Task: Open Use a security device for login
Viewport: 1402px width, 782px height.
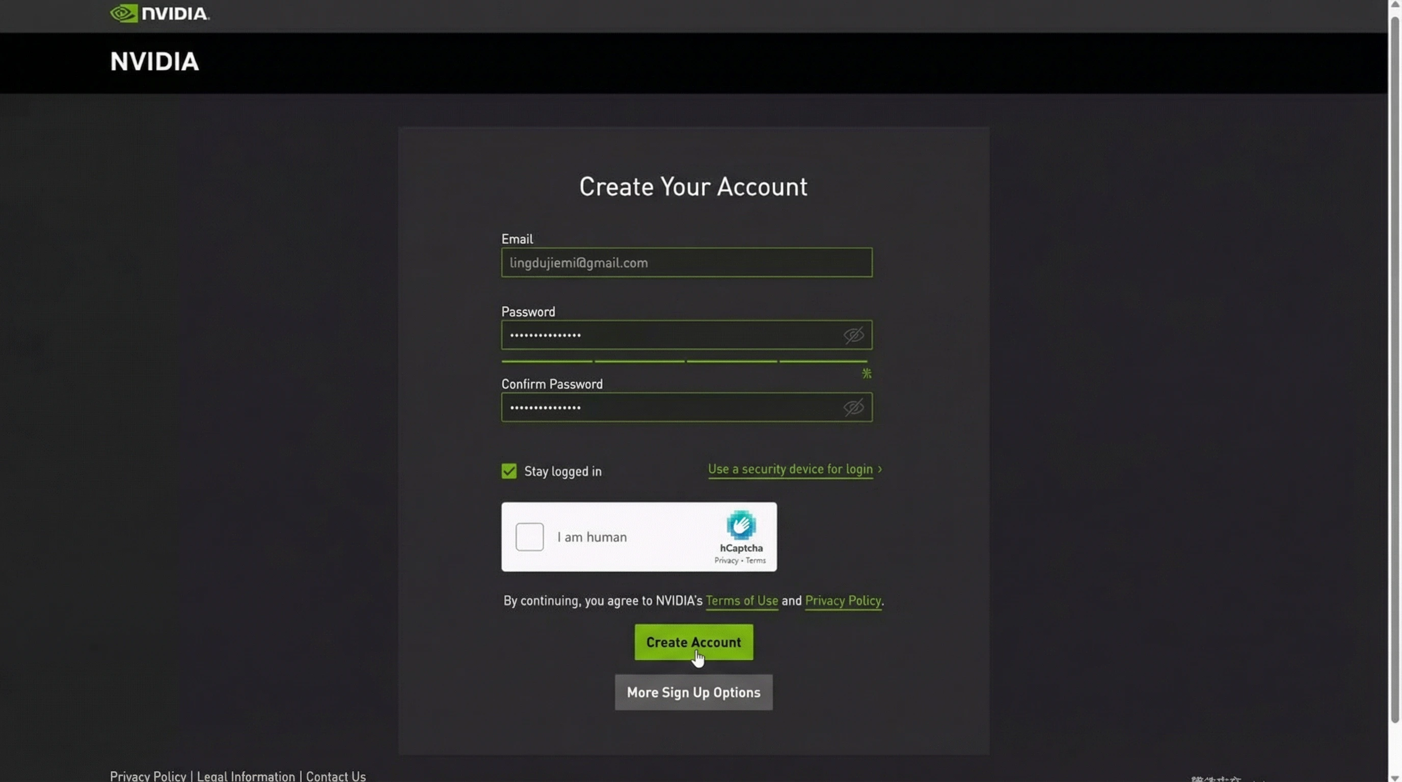Action: pos(790,469)
